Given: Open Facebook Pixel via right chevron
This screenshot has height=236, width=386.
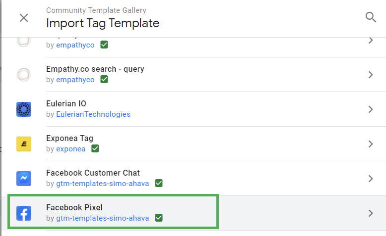Looking at the screenshot, I should click(x=371, y=213).
